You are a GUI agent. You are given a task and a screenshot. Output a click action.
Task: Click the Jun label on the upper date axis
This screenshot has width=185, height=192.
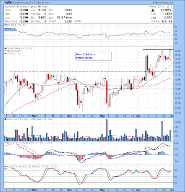pyautogui.click(x=138, y=116)
